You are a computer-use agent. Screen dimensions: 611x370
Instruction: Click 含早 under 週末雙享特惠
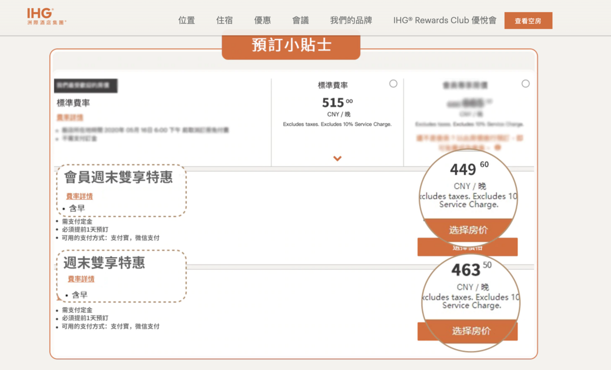[79, 295]
